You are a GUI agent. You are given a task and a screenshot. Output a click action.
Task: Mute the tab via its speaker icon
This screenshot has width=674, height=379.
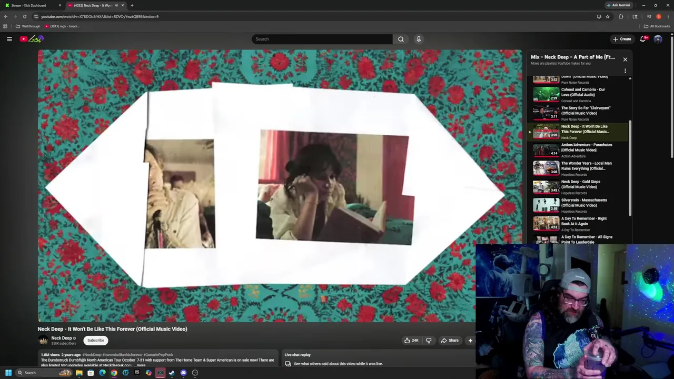tap(116, 5)
